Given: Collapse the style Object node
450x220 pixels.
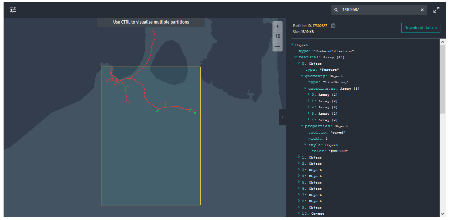Looking at the screenshot, I should tap(305, 145).
